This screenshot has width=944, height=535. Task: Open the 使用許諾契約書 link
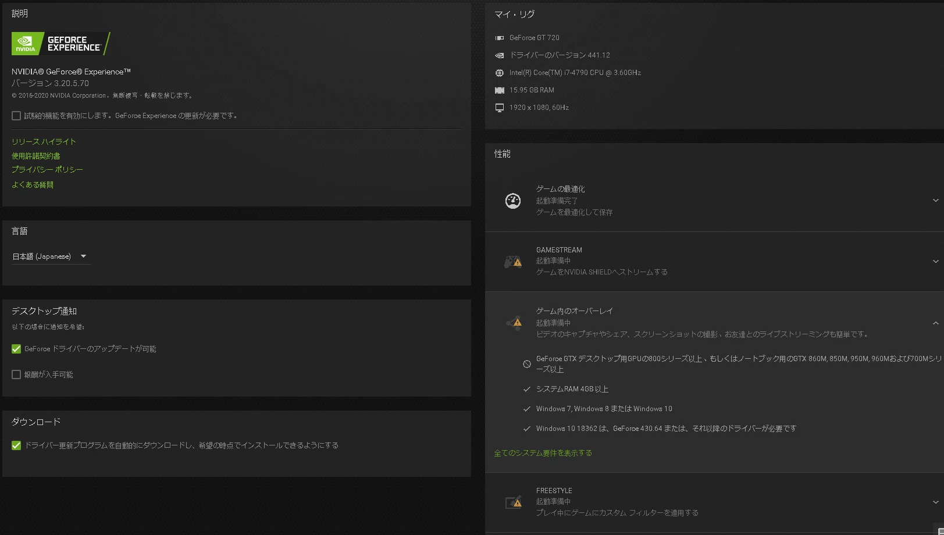tap(36, 156)
